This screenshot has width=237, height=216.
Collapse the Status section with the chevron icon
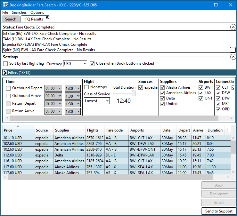pyautogui.click(x=233, y=27)
